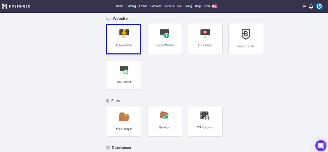Open the SEO Toolkit tile
Viewport: 328px width, 152px height.
tap(124, 75)
